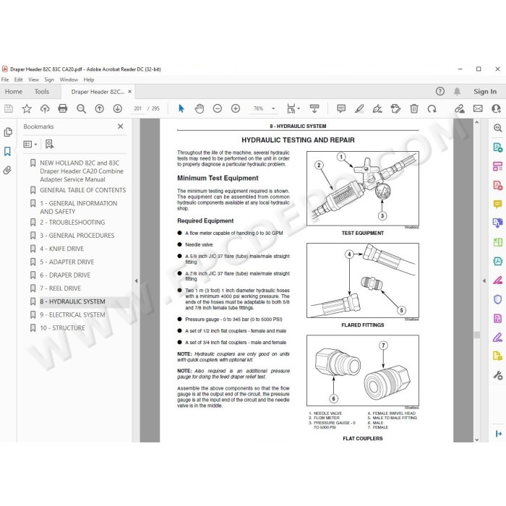Click document scrollbar up arrow
The image size is (506, 506).
[477, 122]
